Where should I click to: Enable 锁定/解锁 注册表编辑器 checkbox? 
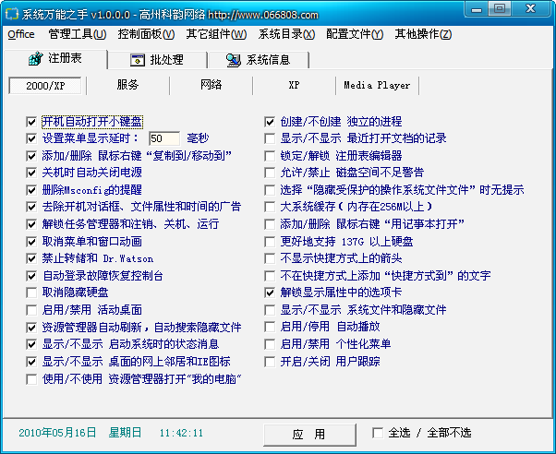pos(272,155)
